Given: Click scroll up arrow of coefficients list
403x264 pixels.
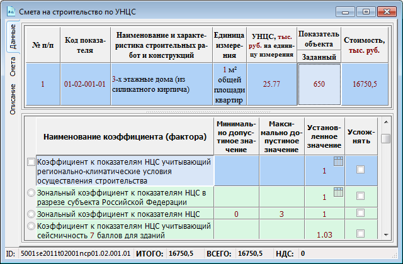Looking at the screenshot, I should point(386,122).
